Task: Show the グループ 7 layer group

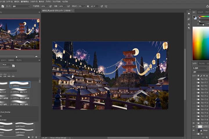Action: point(194,83)
